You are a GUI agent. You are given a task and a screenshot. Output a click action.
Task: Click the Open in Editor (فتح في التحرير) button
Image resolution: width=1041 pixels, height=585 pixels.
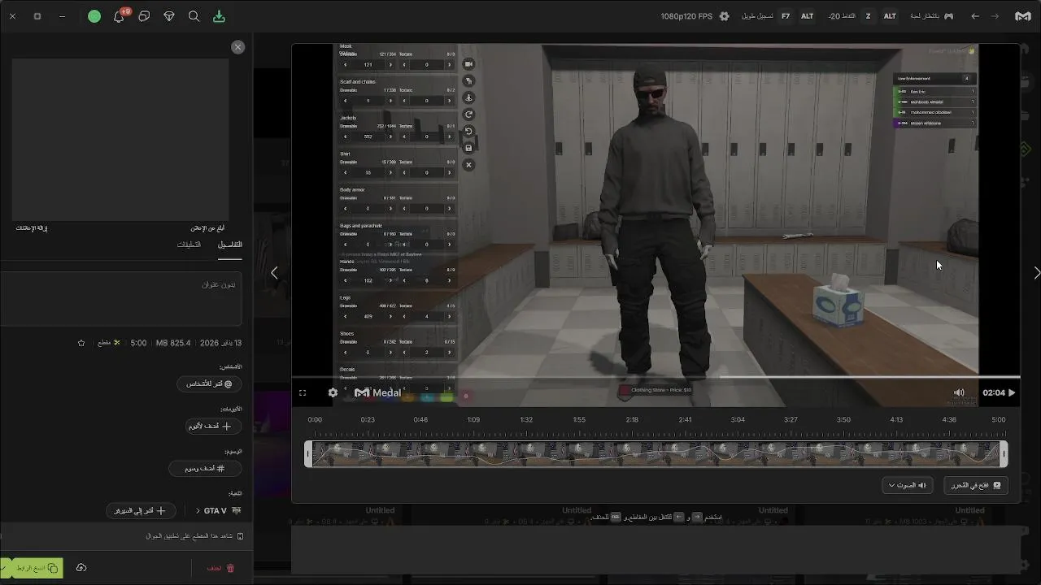click(x=976, y=485)
